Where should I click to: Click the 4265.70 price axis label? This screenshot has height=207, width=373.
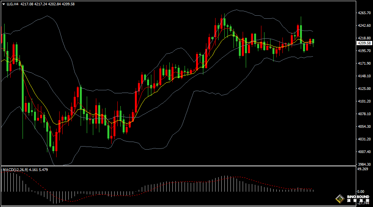pyautogui.click(x=363, y=13)
